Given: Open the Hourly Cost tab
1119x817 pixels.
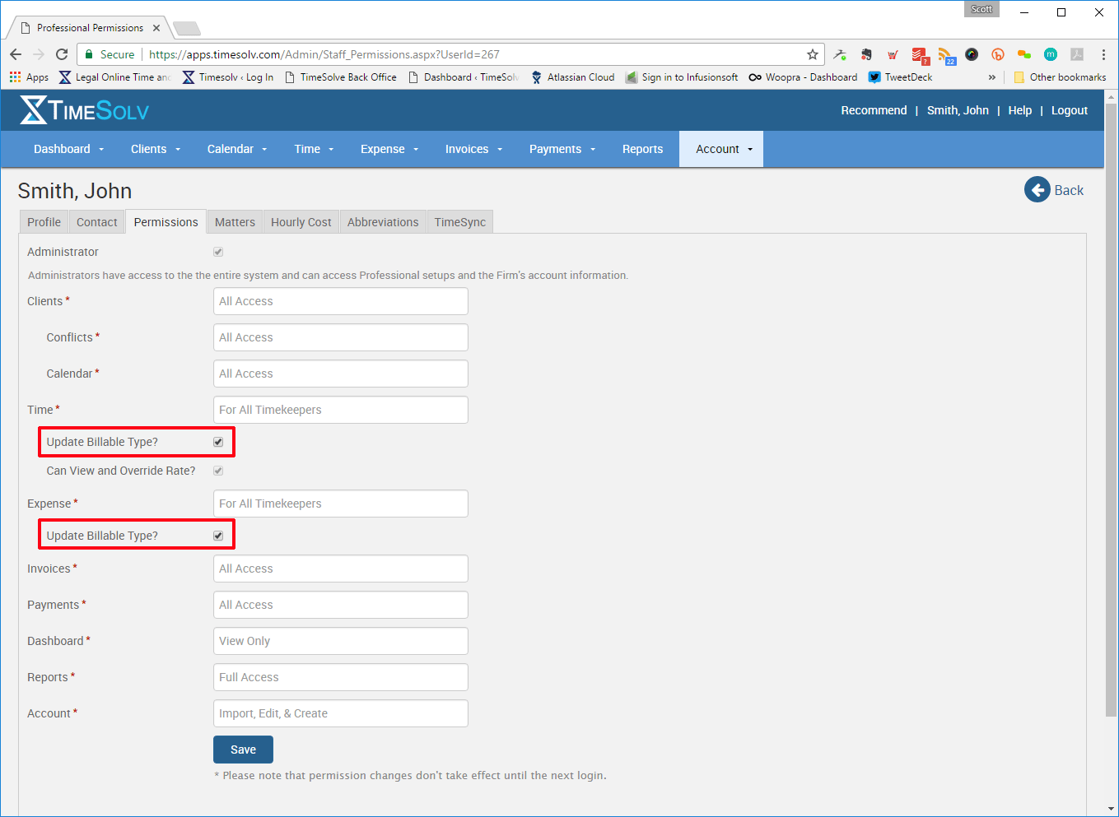Looking at the screenshot, I should [301, 221].
